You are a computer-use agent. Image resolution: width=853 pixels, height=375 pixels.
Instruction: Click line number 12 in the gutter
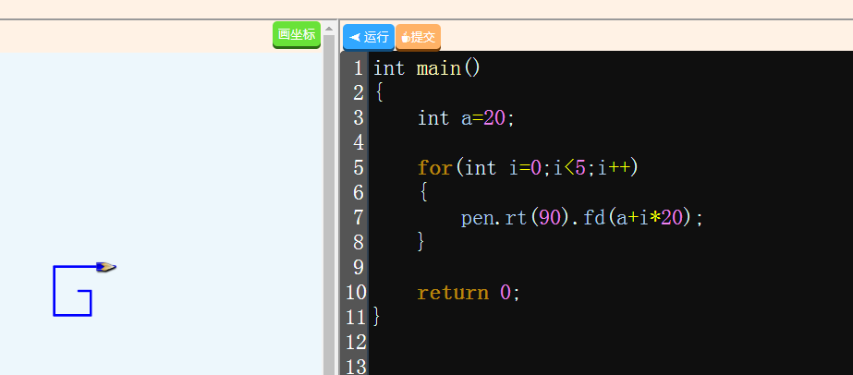[x=357, y=343]
